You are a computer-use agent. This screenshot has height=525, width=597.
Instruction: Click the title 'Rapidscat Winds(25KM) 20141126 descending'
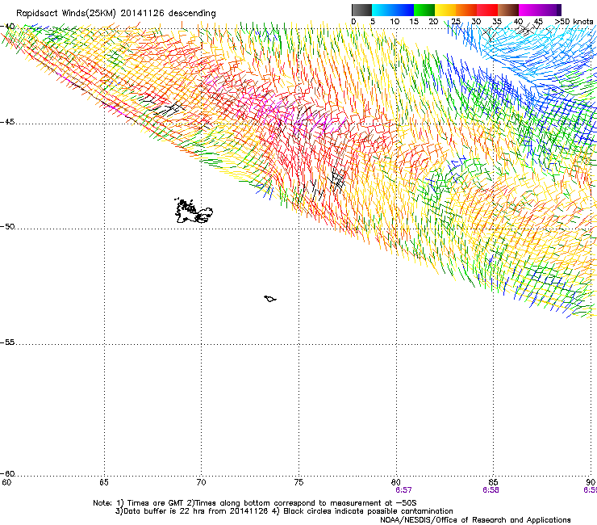(x=116, y=14)
